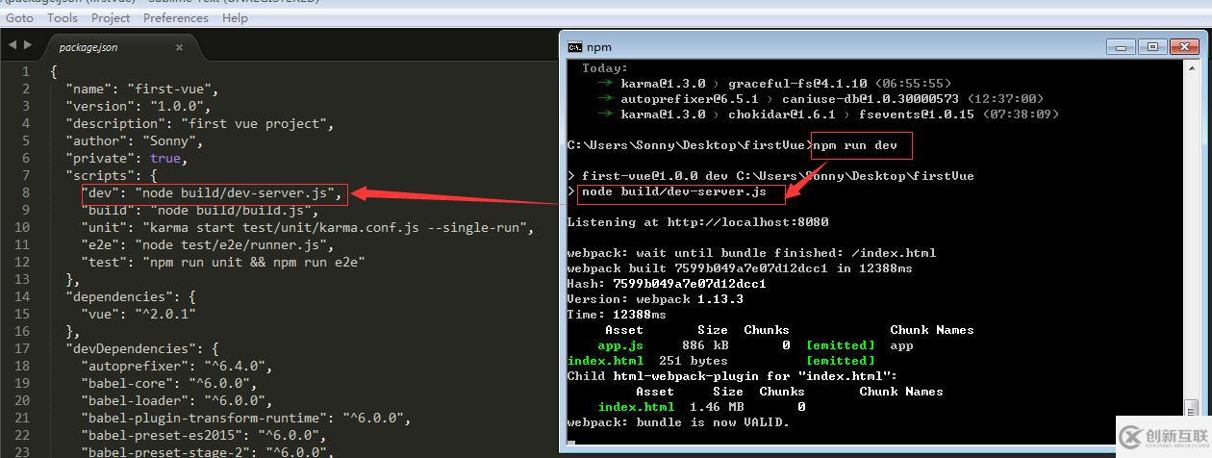
Task: Click the "Today:" line in console
Action: (x=604, y=68)
